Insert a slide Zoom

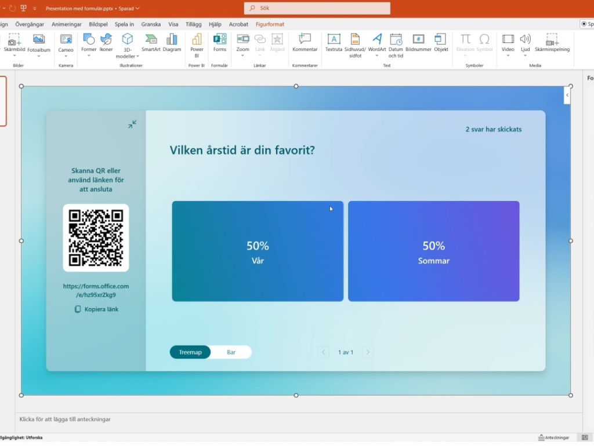click(243, 42)
